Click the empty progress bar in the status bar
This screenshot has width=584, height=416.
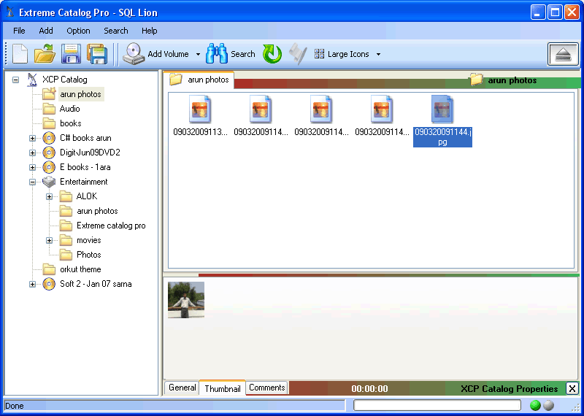tap(437, 406)
